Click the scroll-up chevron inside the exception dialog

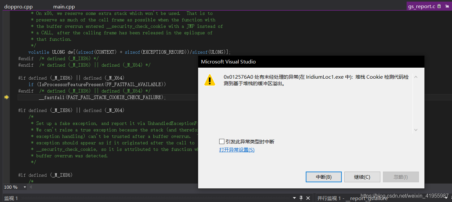(416, 77)
